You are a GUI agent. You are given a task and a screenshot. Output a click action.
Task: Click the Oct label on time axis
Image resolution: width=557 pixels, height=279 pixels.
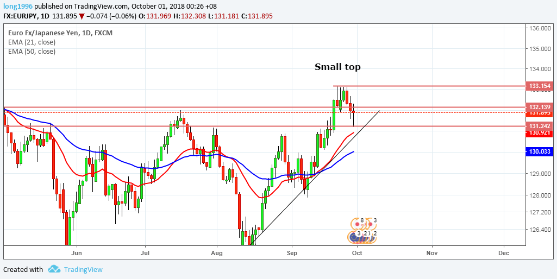pos(357,253)
